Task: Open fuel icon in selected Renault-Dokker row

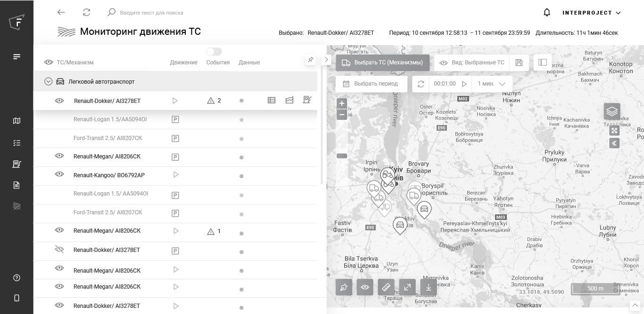Action: pyautogui.click(x=307, y=100)
